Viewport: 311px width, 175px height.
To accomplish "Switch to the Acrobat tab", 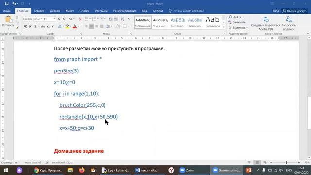I will 157,11.
